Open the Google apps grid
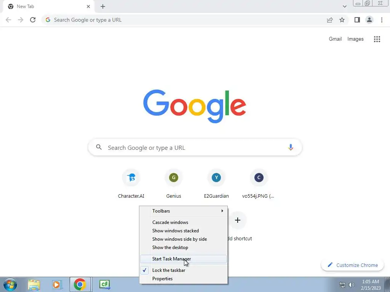390x292 pixels. [377, 39]
